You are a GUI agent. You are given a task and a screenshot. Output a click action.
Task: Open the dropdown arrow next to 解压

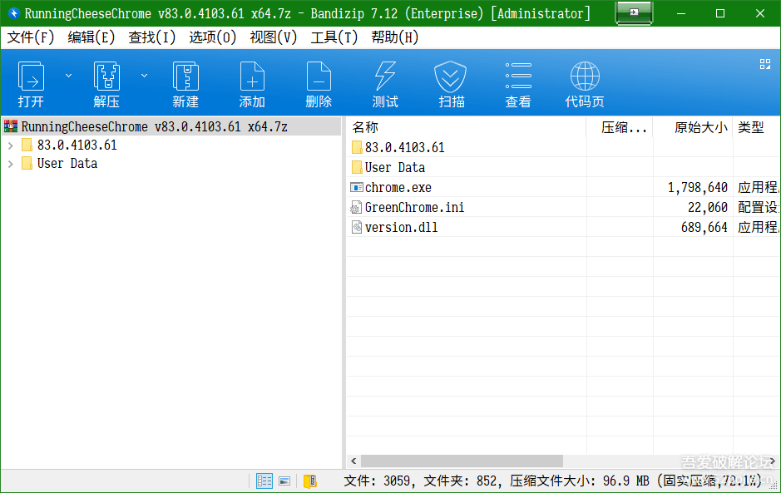(145, 76)
